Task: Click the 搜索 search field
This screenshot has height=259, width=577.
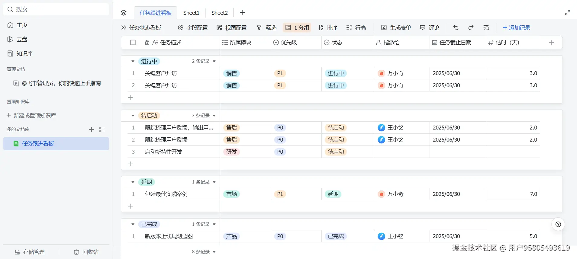Action: pyautogui.click(x=56, y=9)
